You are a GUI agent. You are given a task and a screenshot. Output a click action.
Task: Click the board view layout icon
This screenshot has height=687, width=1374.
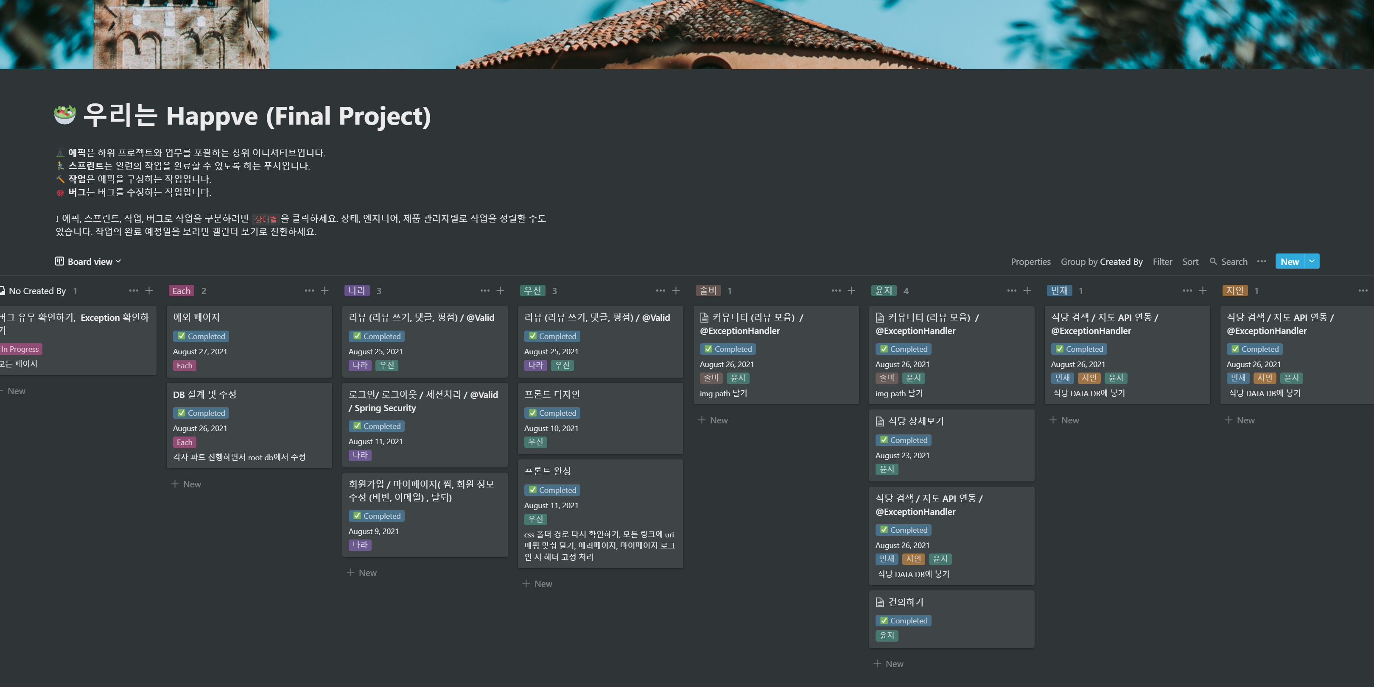point(59,261)
